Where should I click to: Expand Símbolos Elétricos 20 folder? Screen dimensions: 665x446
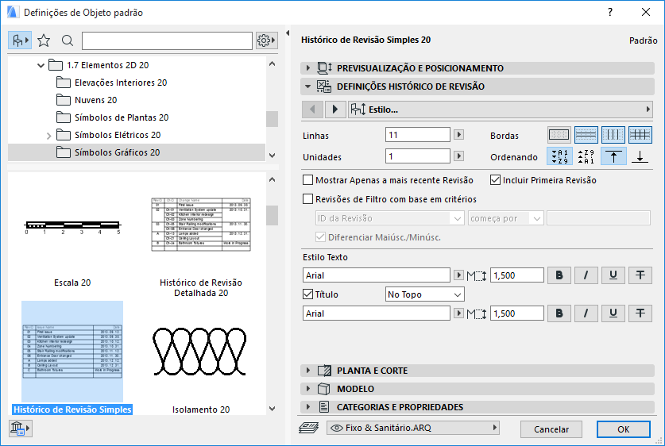(48, 136)
